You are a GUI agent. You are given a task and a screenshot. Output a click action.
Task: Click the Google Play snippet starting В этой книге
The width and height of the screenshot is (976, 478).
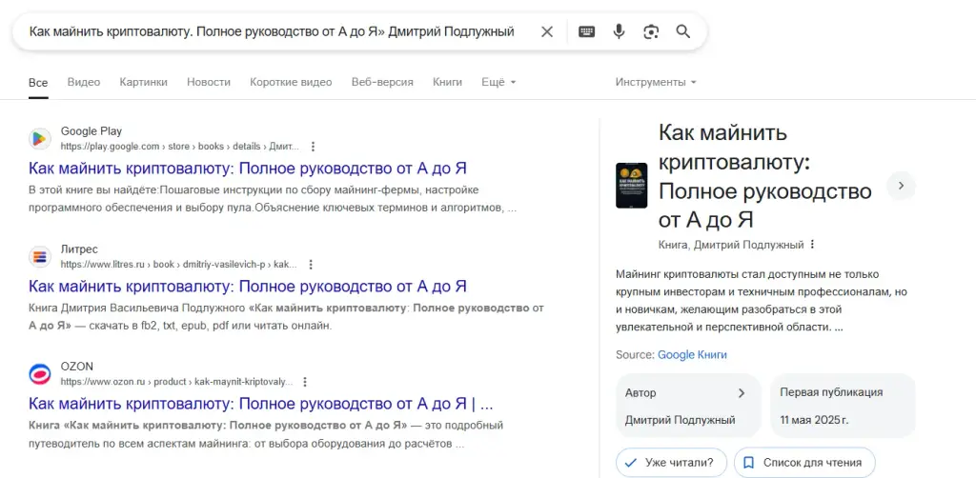(273, 199)
